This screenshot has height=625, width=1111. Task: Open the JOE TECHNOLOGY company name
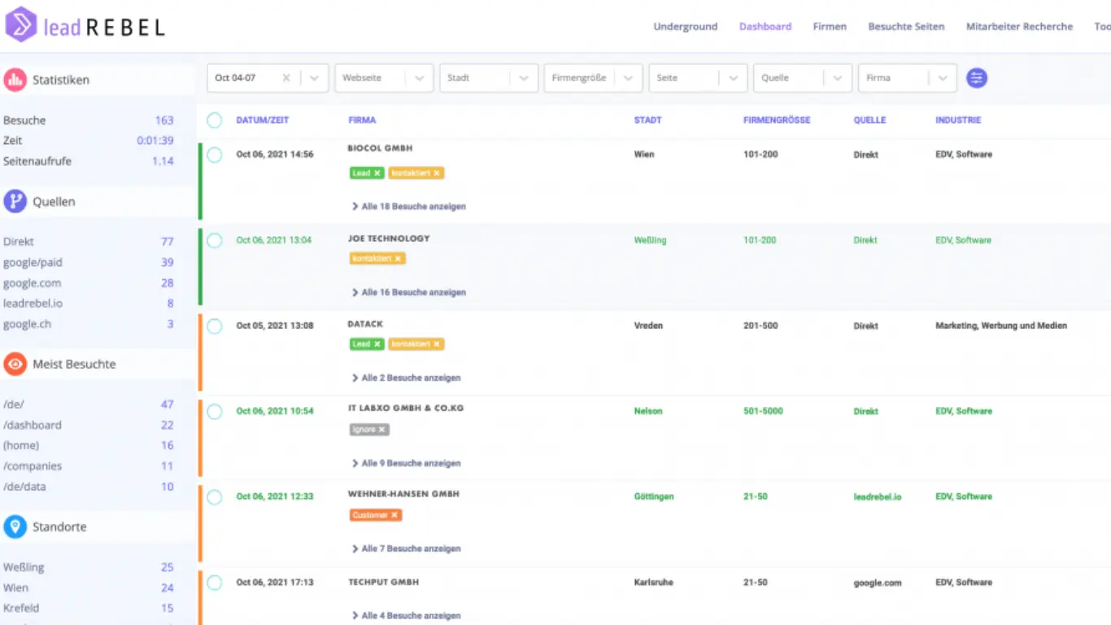389,238
